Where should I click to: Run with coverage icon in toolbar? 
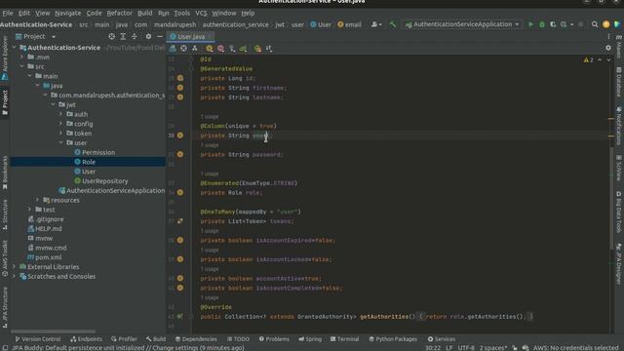click(x=553, y=24)
